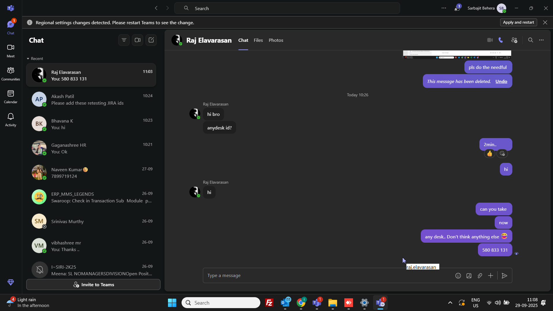553x311 pixels.
Task: Click the 'any desk.. Don't think anything else' message
Action: [x=466, y=236]
